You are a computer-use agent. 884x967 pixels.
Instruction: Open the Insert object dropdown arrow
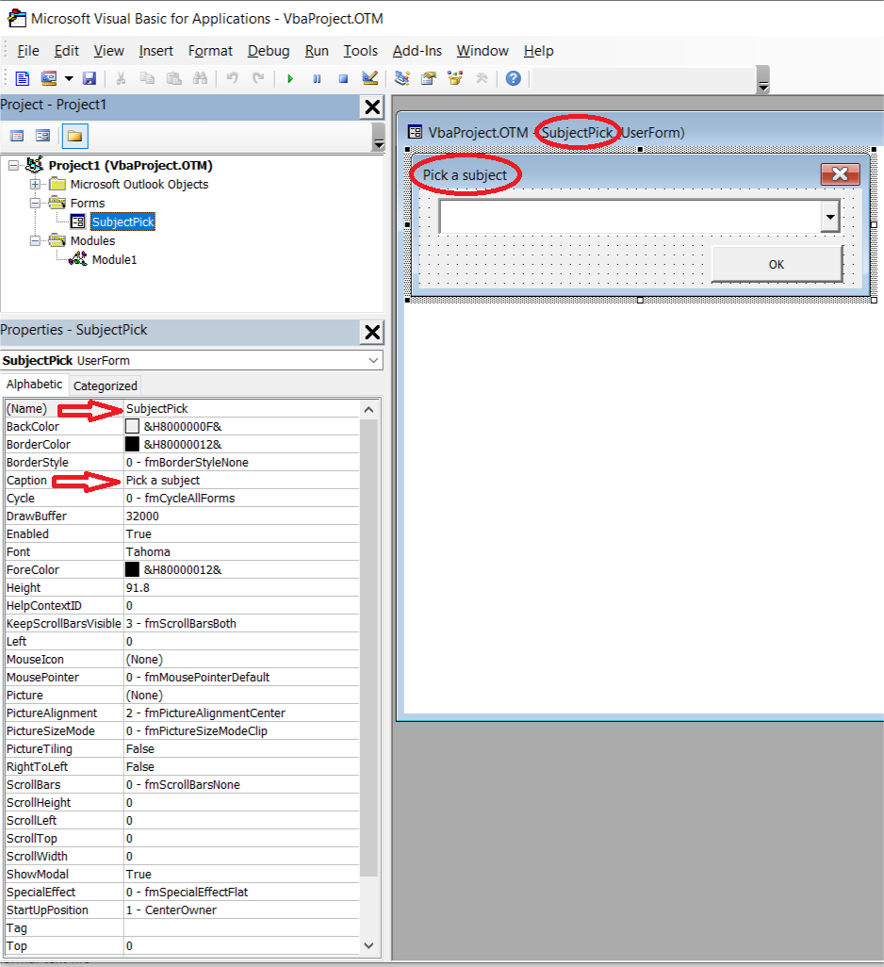(69, 78)
